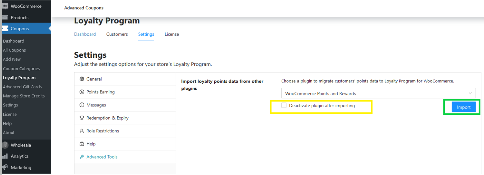The height and width of the screenshot is (175, 484).
Task: Open Advanced Gift Cards in sidebar
Action: point(22,87)
